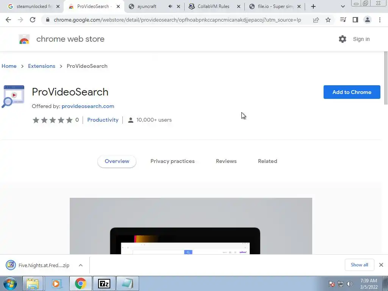The height and width of the screenshot is (291, 388).
Task: Open the Windows Start menu
Action: 10,283
